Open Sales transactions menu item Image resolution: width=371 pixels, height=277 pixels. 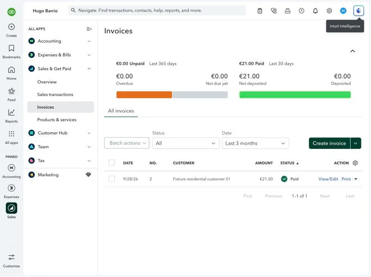click(x=55, y=95)
